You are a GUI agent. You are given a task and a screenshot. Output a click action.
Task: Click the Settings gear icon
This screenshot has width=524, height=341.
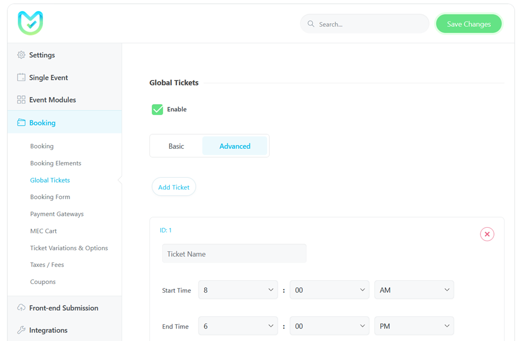pos(21,55)
